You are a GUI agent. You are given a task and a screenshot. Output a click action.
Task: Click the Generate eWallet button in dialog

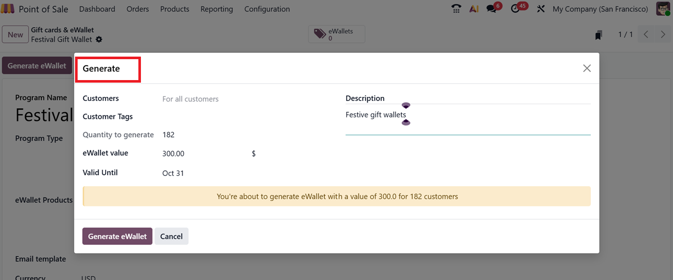tap(117, 236)
